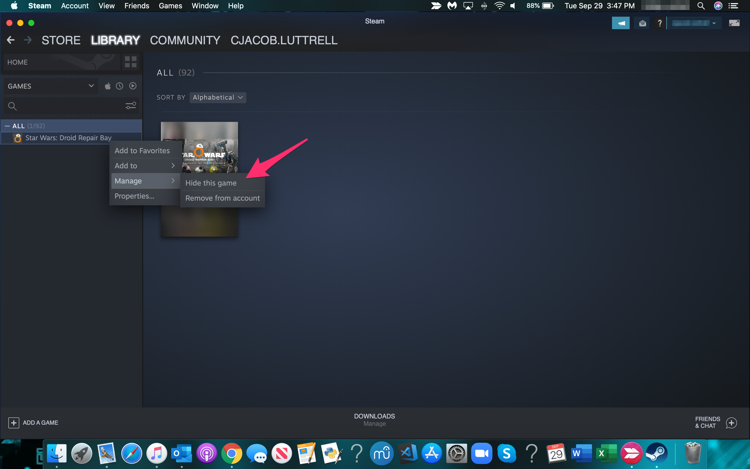Open the Sort By Alphabetical dropdown

tap(218, 97)
